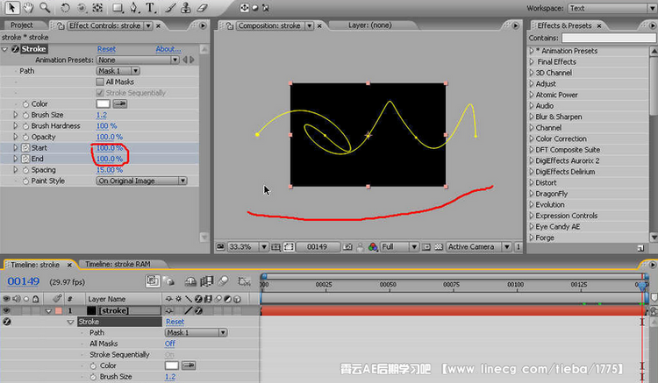The height and width of the screenshot is (383, 658).
Task: Click the 00149 timecode in timeline
Action: 24,281
